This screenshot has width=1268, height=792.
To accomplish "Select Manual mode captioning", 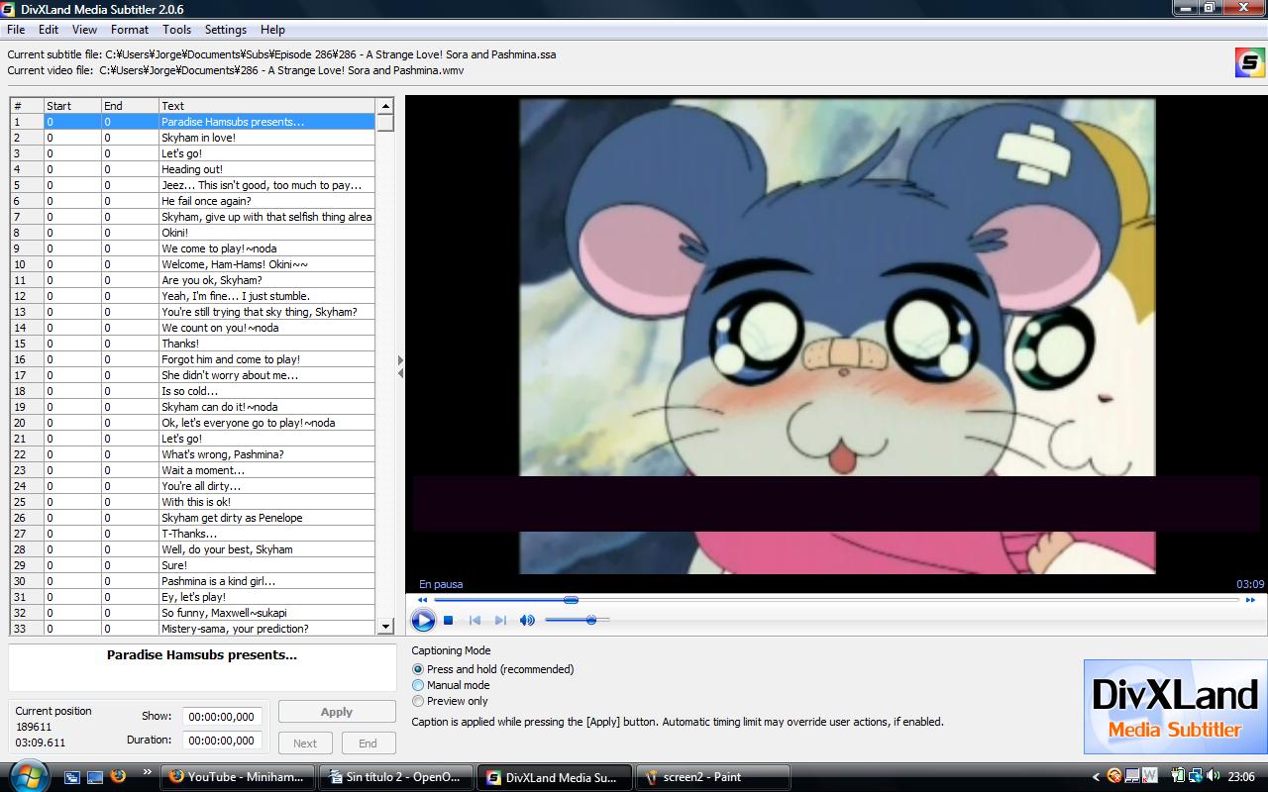I will tap(451, 685).
